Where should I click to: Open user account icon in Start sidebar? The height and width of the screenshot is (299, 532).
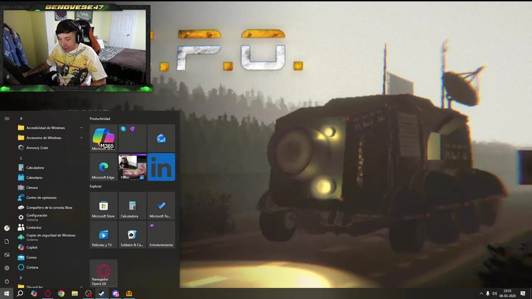point(7,228)
